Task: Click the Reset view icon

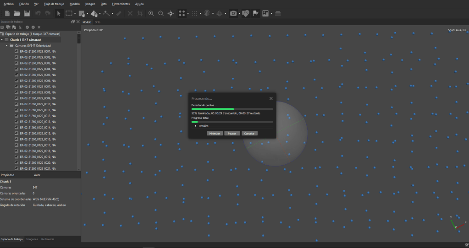Action: point(171,14)
